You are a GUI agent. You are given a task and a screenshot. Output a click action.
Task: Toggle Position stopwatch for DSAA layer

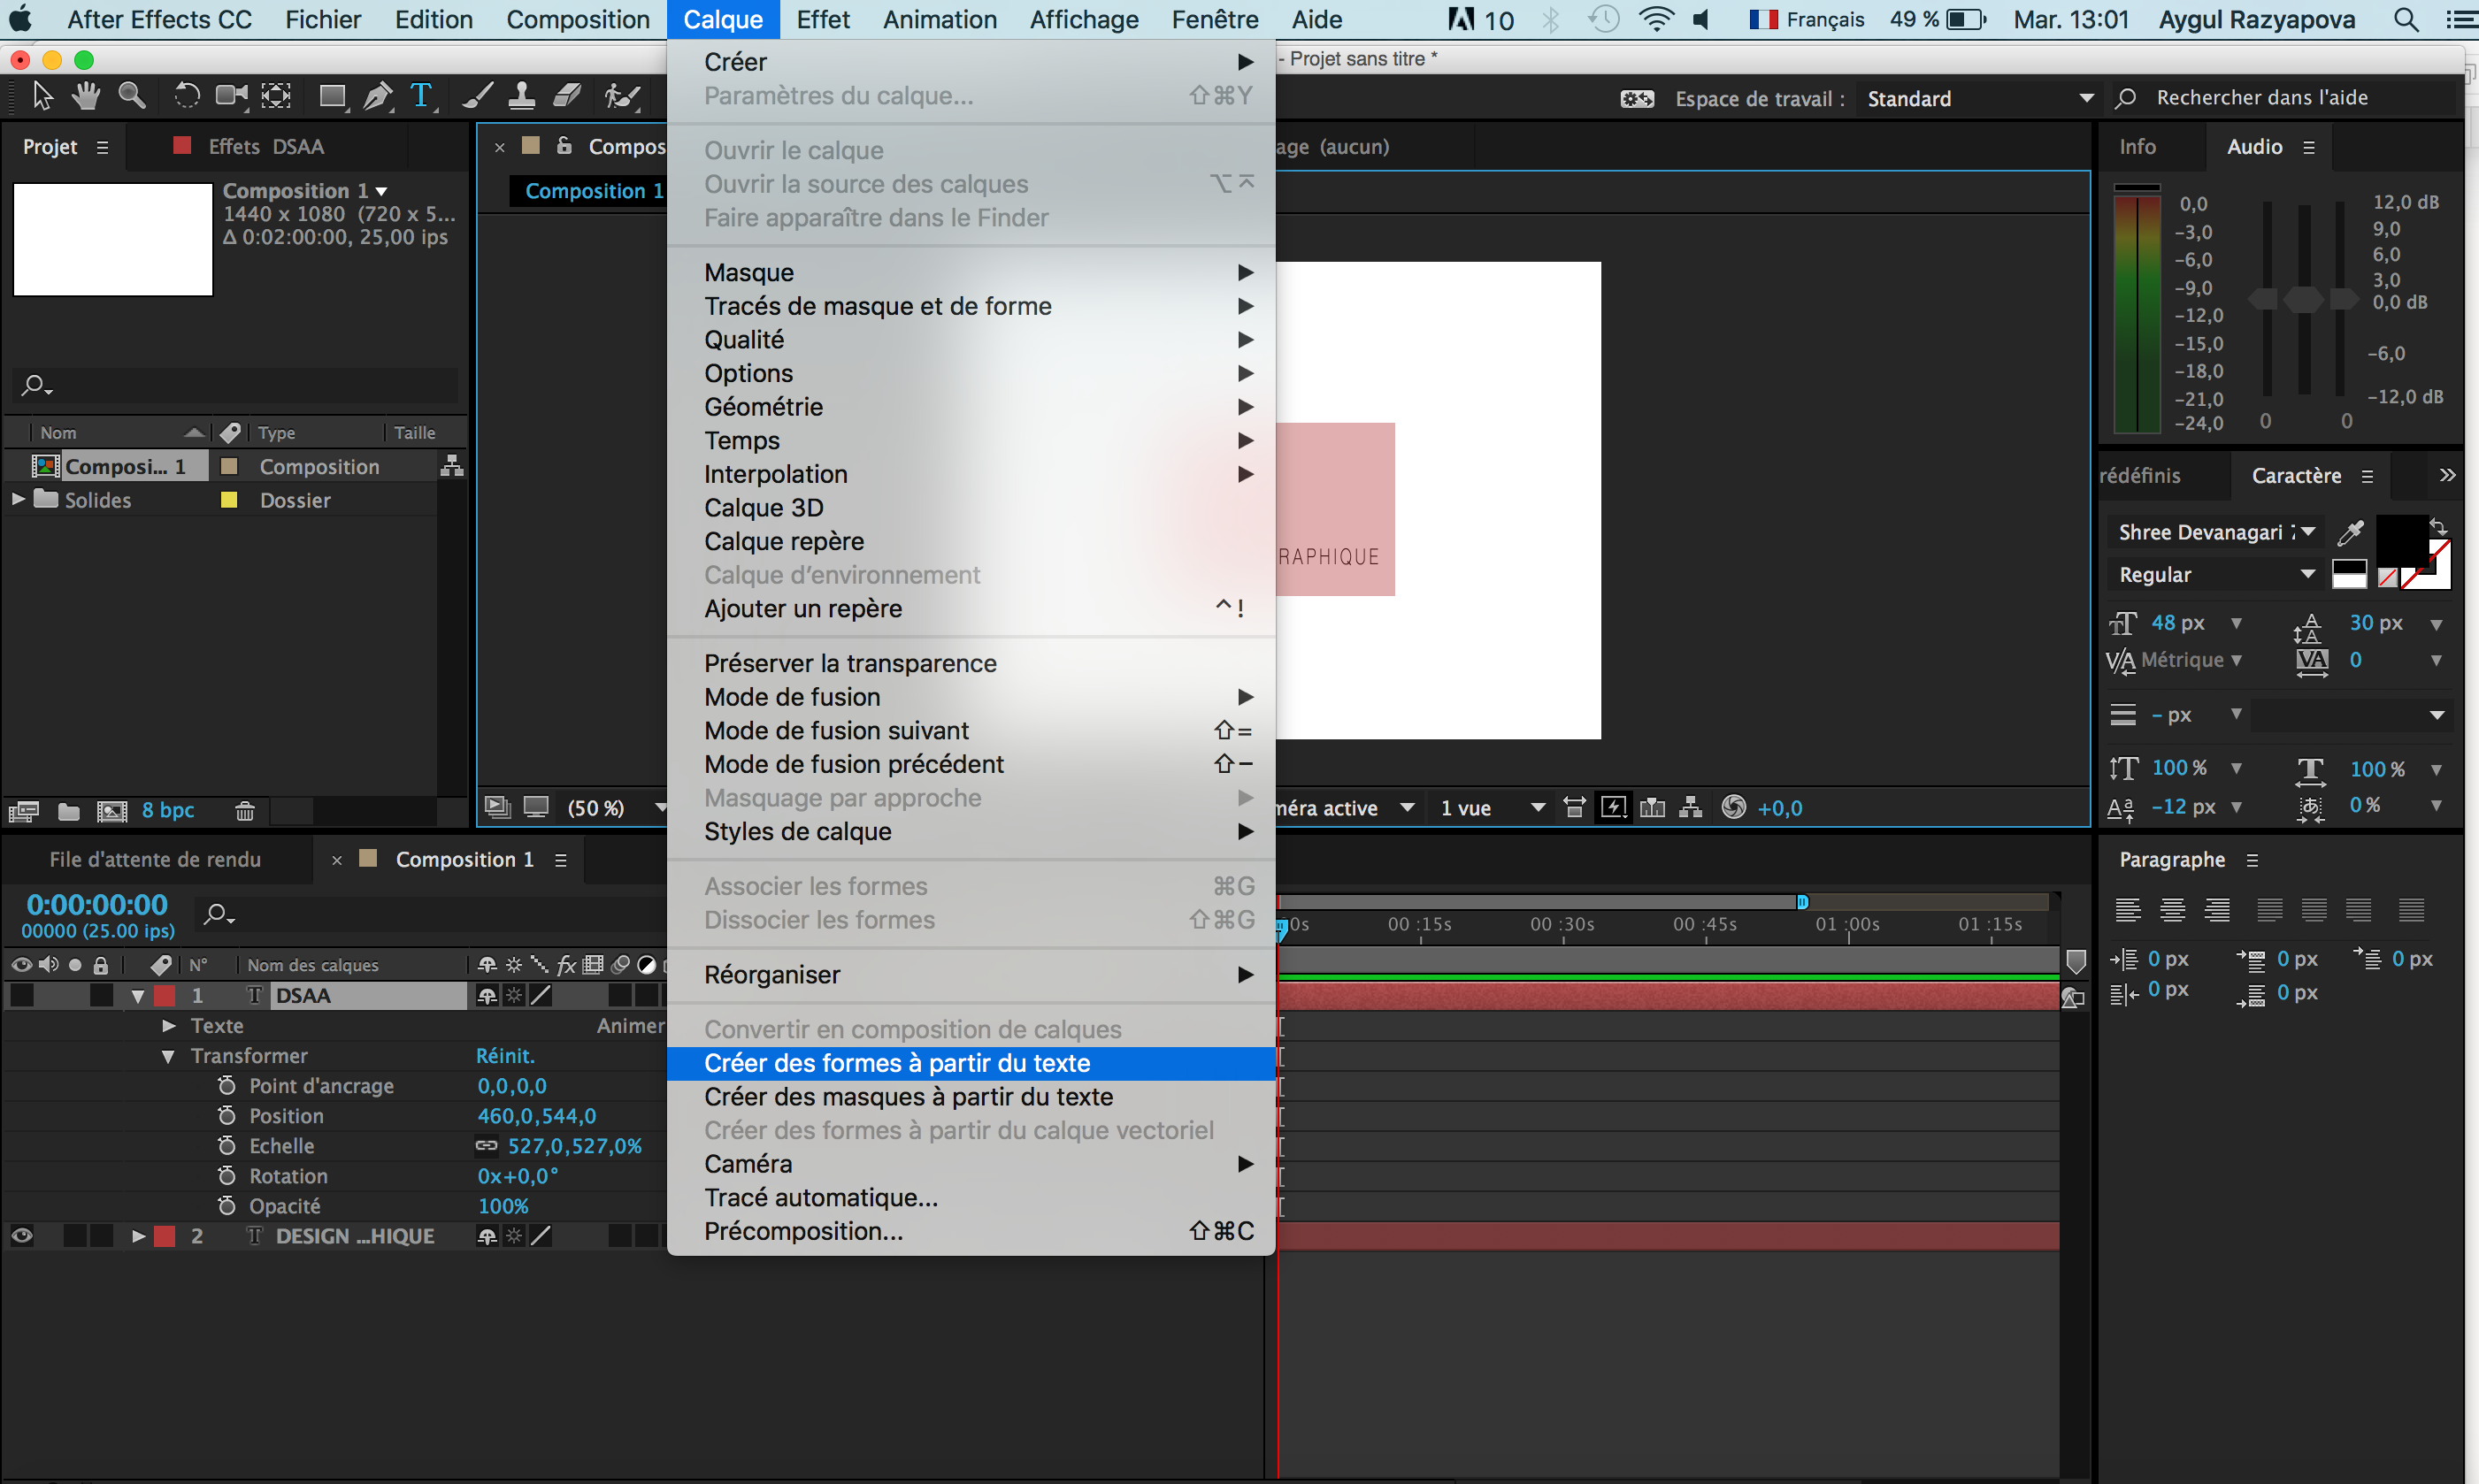(x=227, y=1116)
